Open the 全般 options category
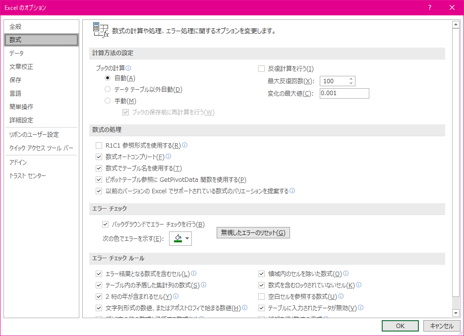This screenshot has width=464, height=336. point(42,27)
